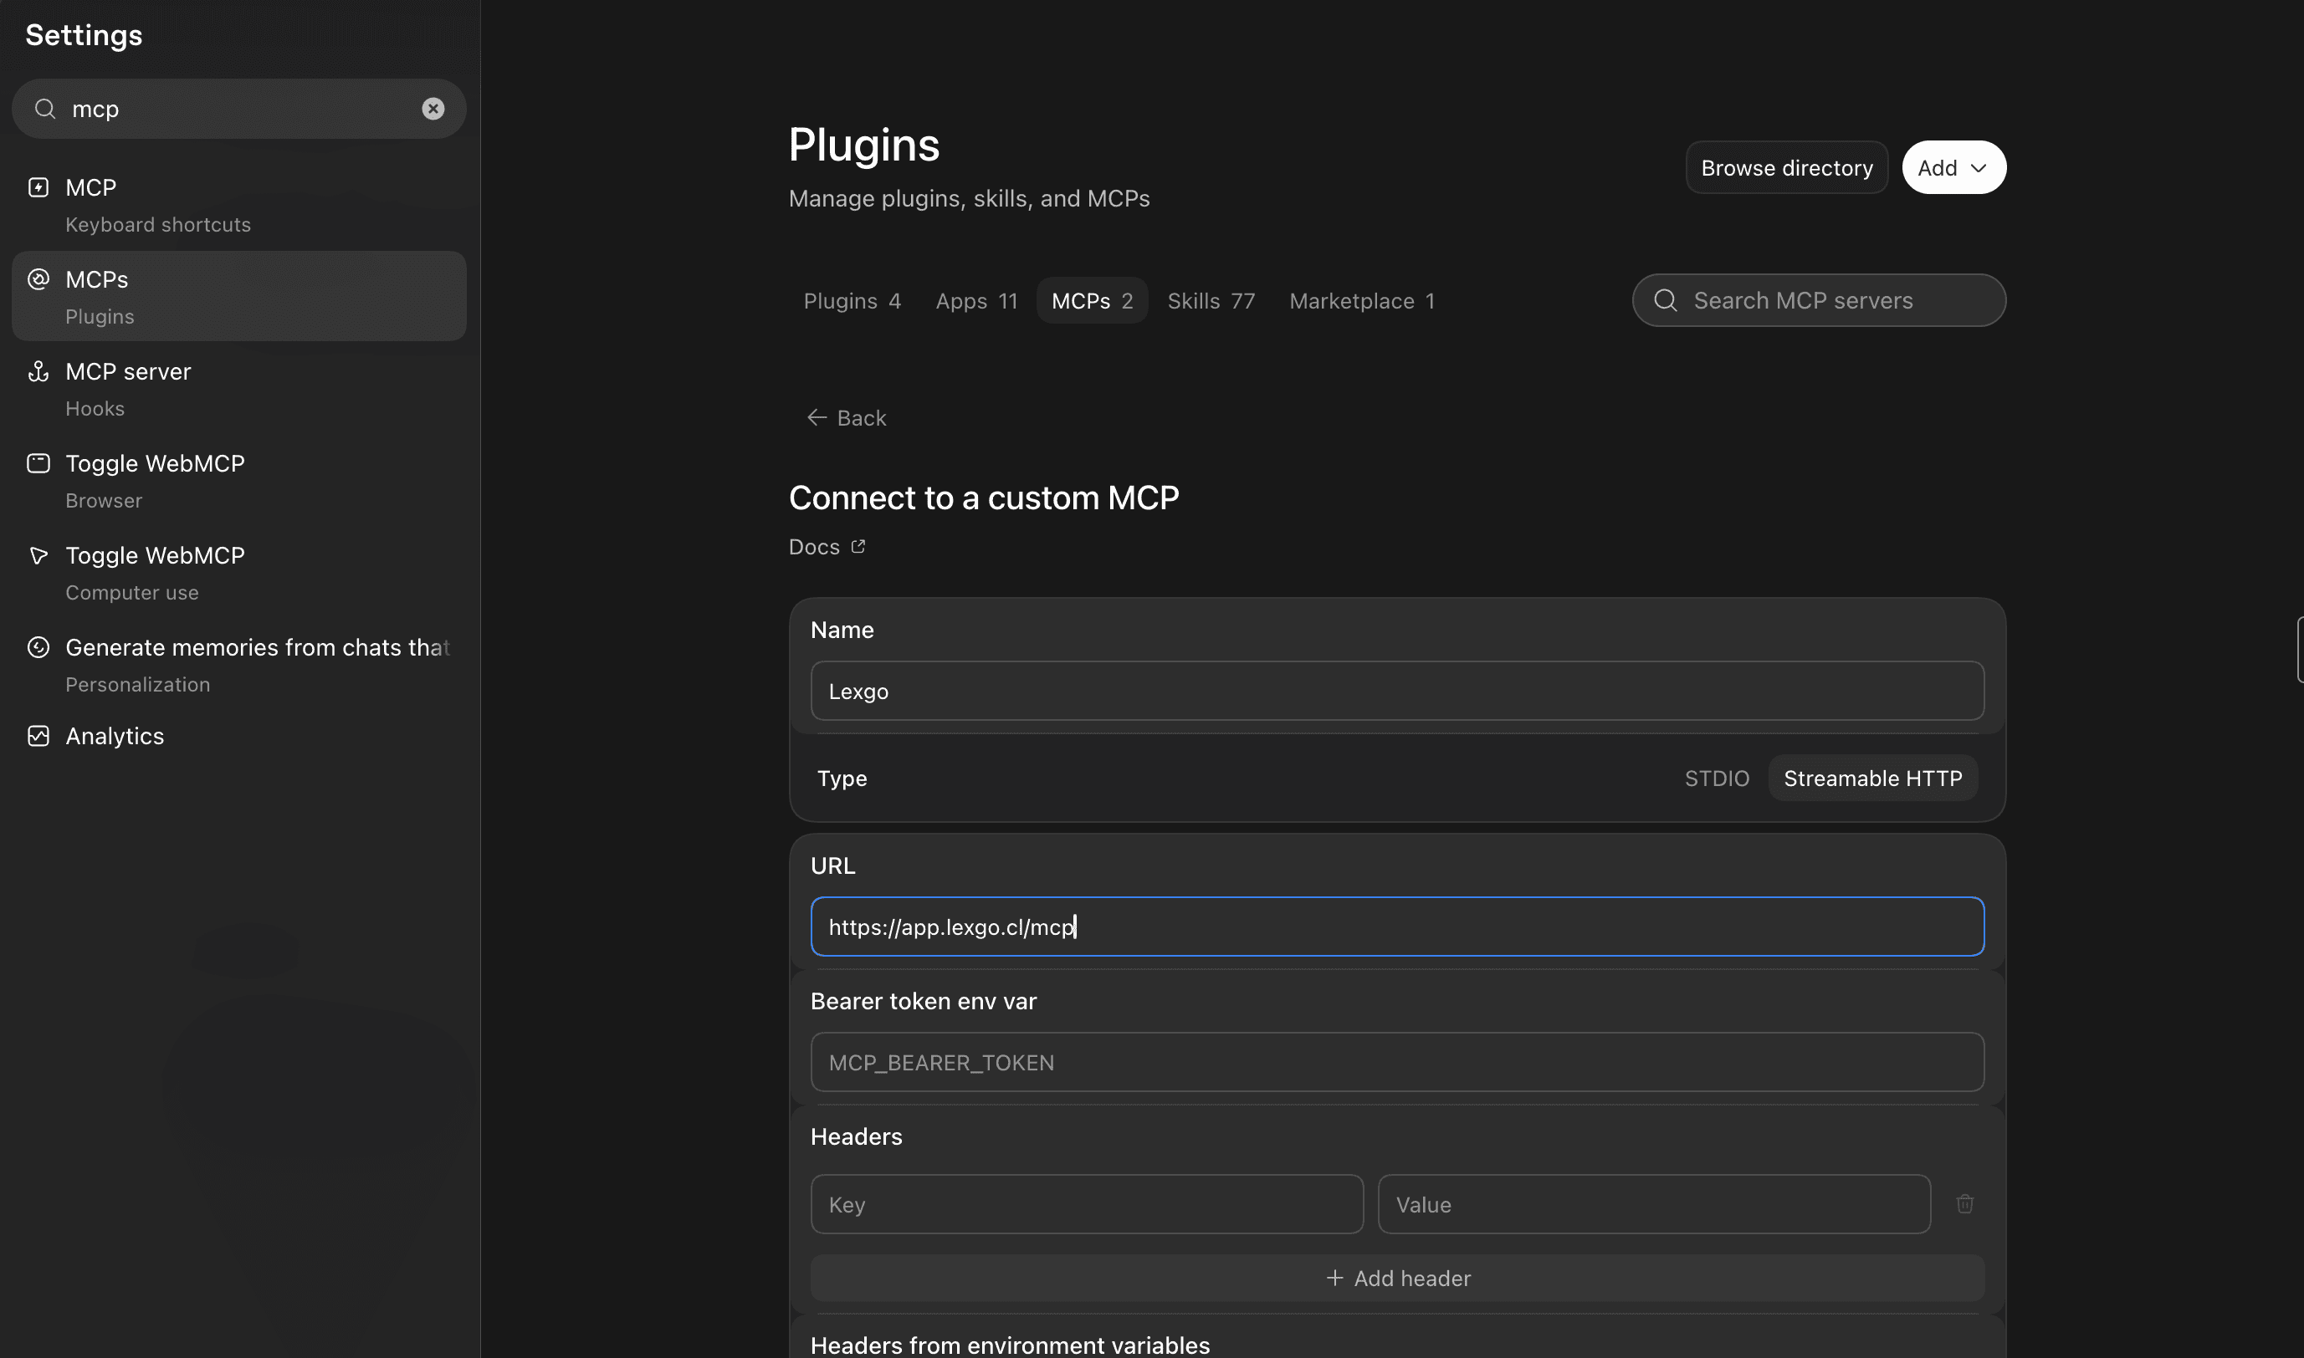Click the Add header button

click(1398, 1278)
